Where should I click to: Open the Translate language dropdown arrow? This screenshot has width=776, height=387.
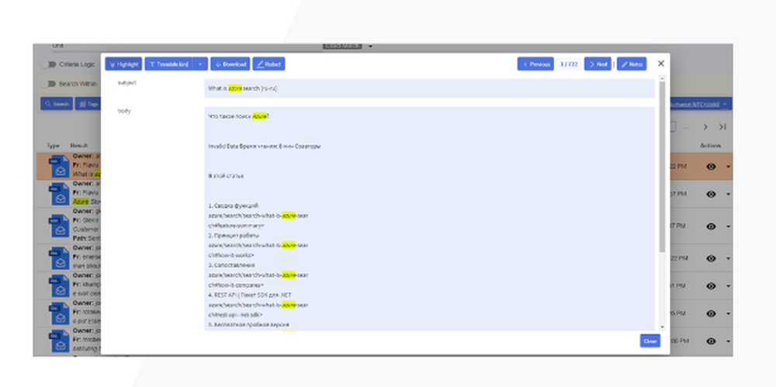[x=200, y=64]
